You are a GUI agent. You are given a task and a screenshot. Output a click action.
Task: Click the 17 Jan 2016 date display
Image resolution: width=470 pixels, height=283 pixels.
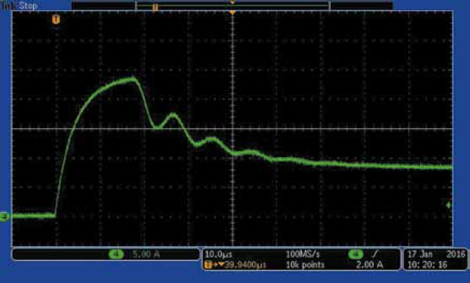tap(436, 255)
